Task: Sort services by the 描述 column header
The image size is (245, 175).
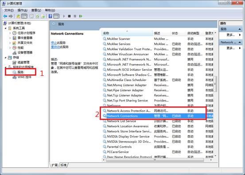Action: tap(161, 33)
